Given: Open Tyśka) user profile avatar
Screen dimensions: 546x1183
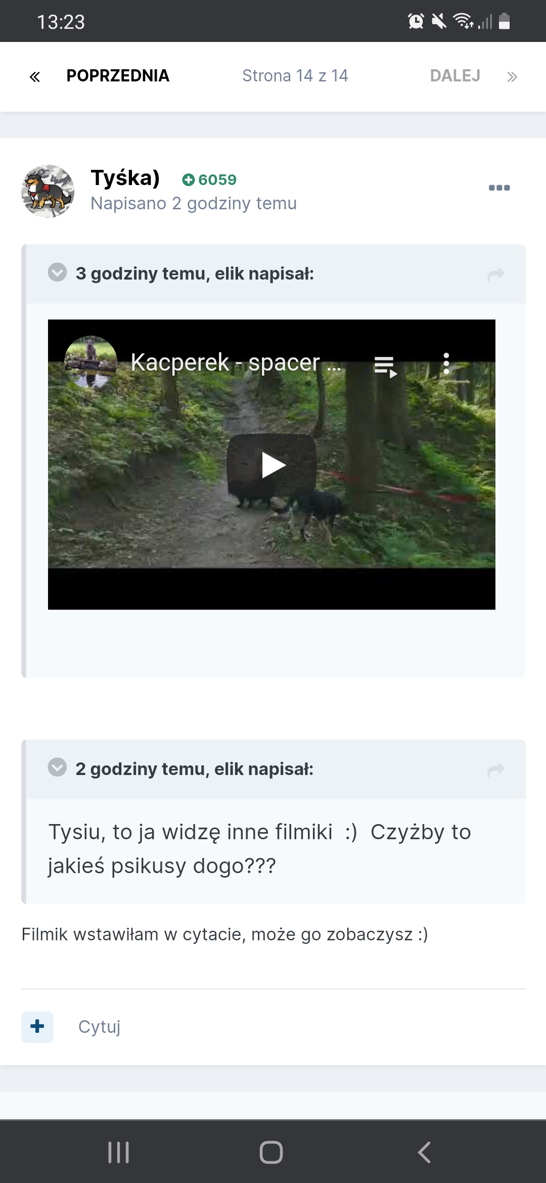Looking at the screenshot, I should [48, 191].
